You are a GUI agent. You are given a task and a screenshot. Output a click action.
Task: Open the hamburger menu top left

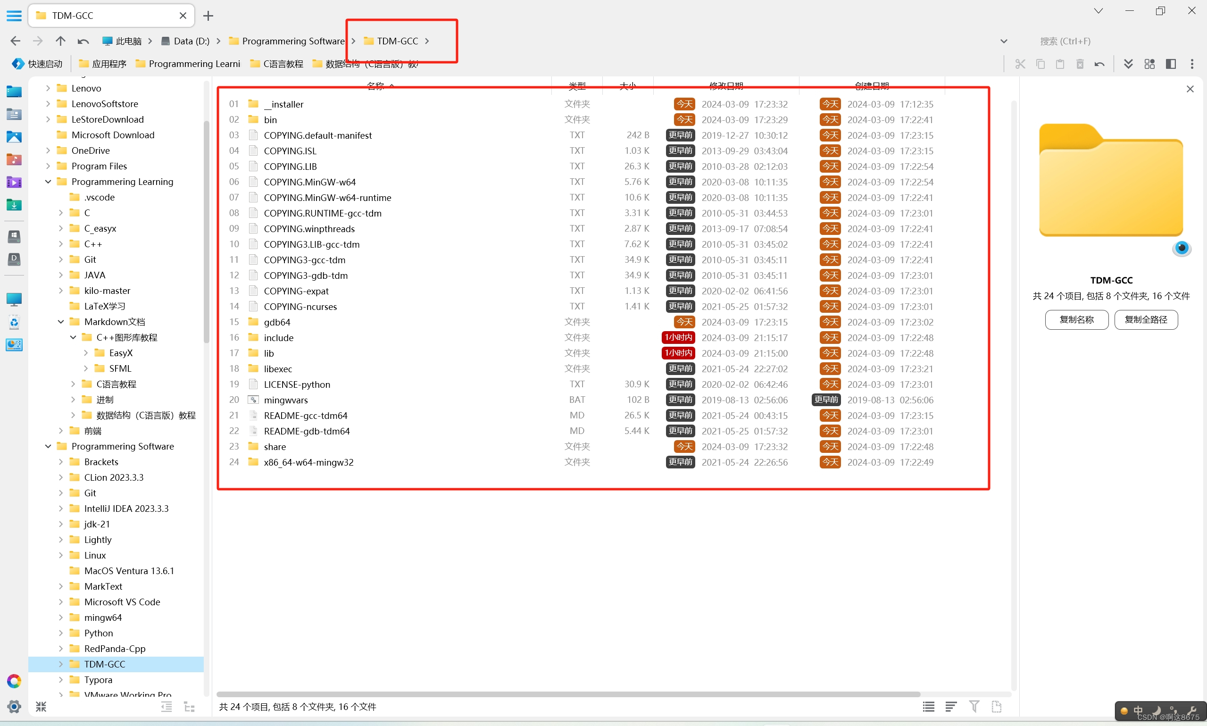14,15
